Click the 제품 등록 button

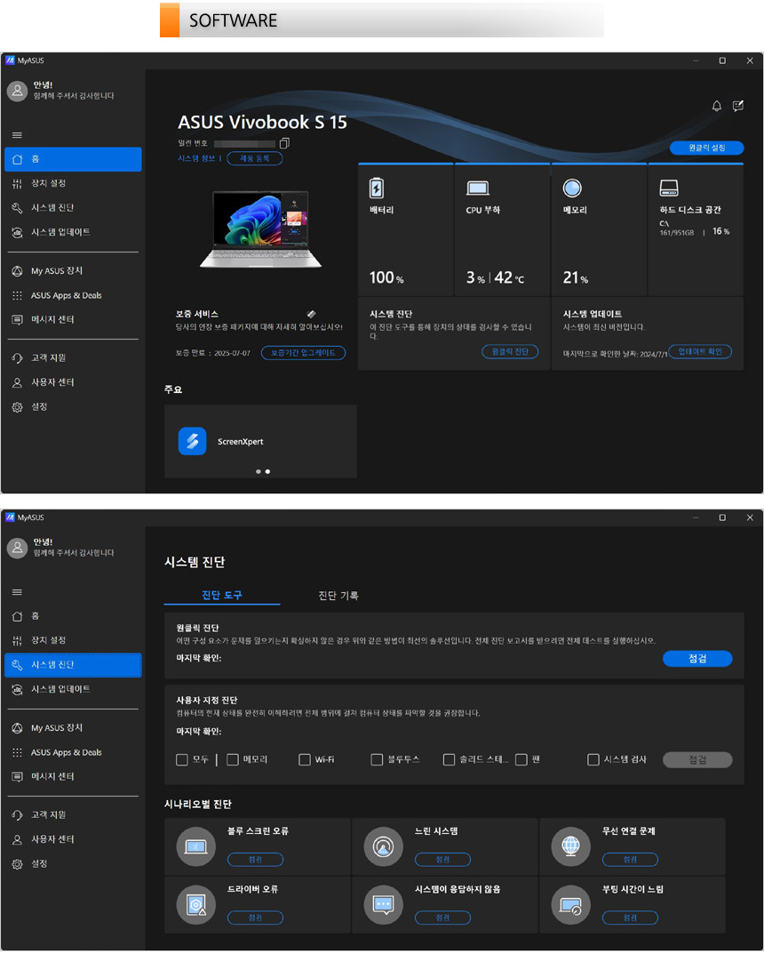click(x=255, y=159)
